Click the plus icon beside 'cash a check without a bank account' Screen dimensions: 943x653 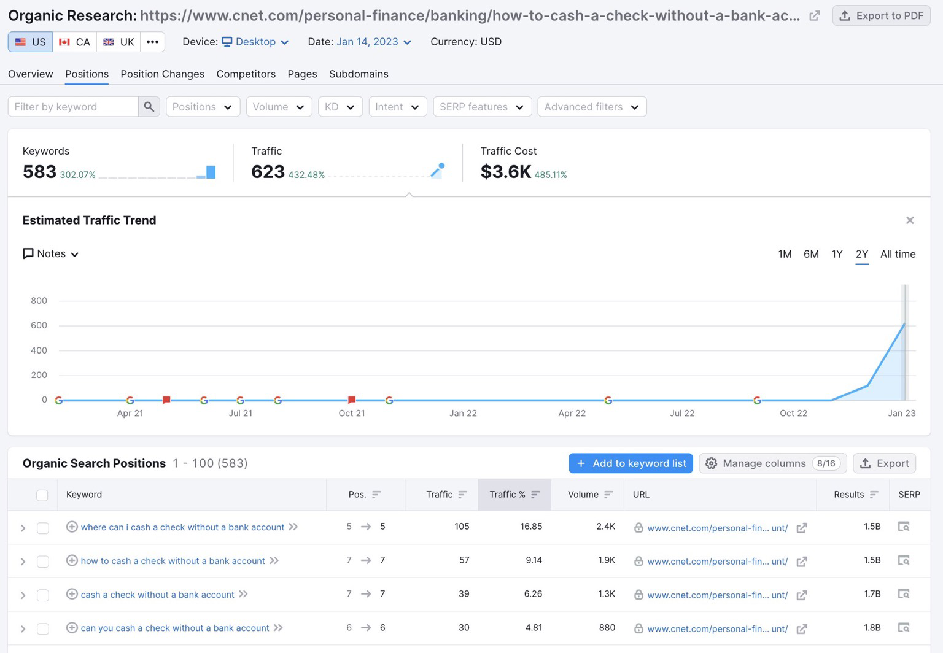point(72,594)
